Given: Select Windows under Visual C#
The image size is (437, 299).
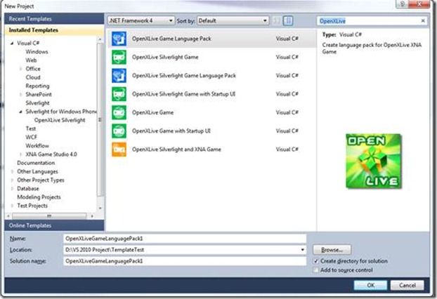Looking at the screenshot, I should (x=37, y=51).
